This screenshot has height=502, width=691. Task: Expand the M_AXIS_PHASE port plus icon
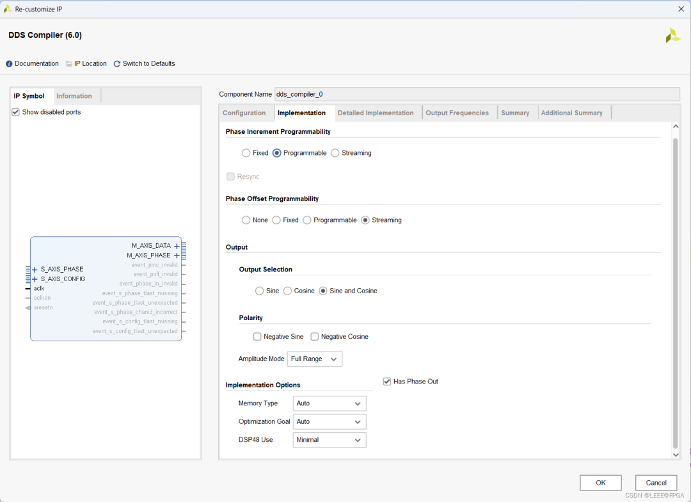177,256
